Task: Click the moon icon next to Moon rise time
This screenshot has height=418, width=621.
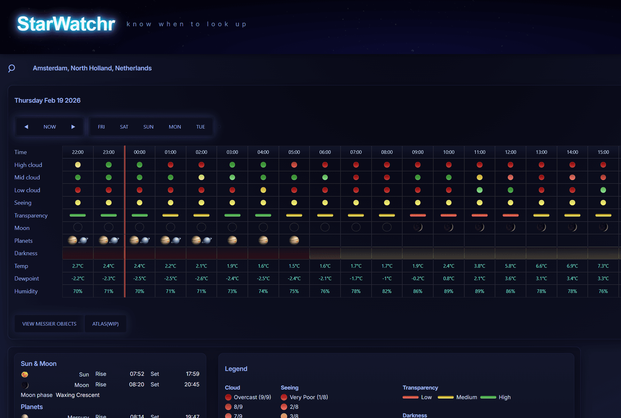Action: [x=25, y=385]
